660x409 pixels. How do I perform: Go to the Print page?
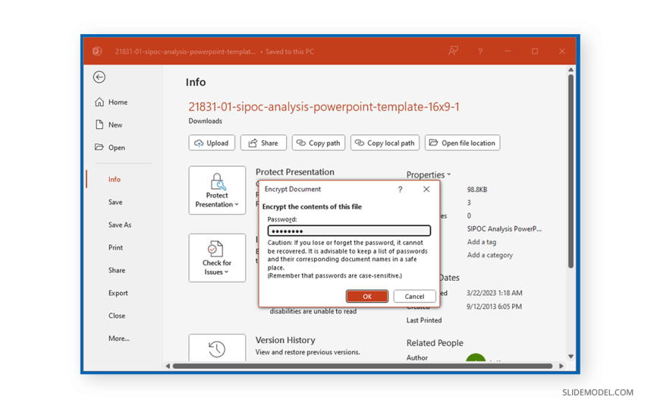tap(115, 247)
